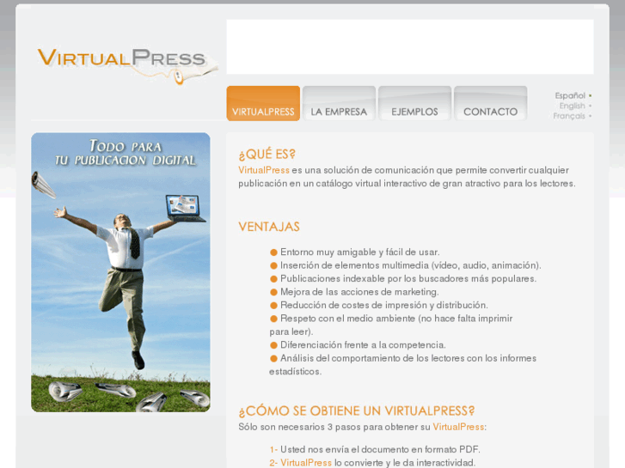Click 'Respeto con el medio ambiente' item

[x=391, y=325]
